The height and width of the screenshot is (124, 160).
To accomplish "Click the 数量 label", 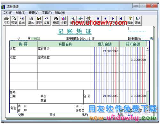I will pos(43,100).
